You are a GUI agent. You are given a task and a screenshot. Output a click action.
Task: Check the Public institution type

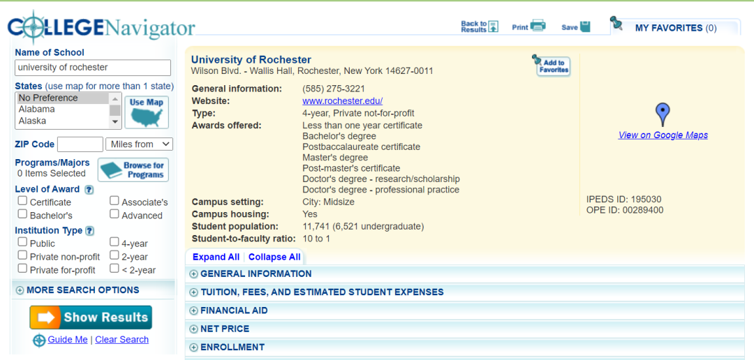pyautogui.click(x=22, y=242)
